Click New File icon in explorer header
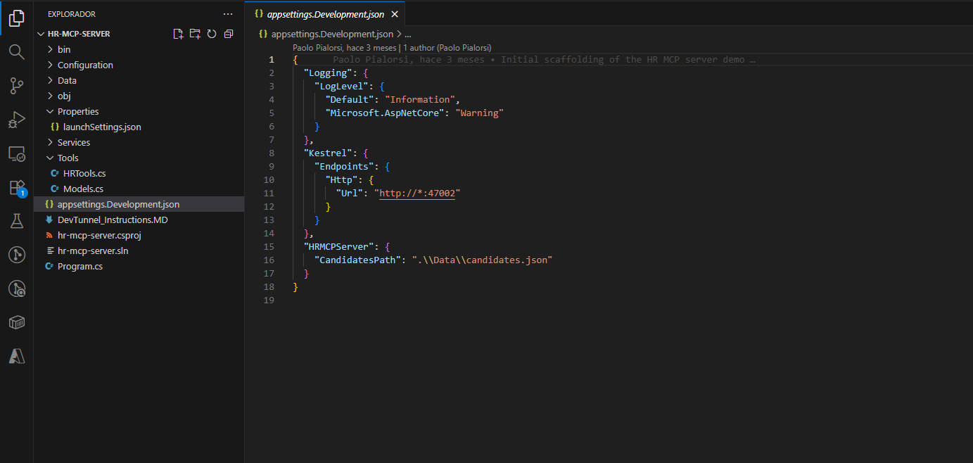 (178, 34)
